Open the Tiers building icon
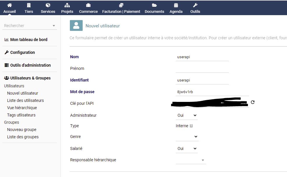Viewport: 287px width, 177px height. 29,5
